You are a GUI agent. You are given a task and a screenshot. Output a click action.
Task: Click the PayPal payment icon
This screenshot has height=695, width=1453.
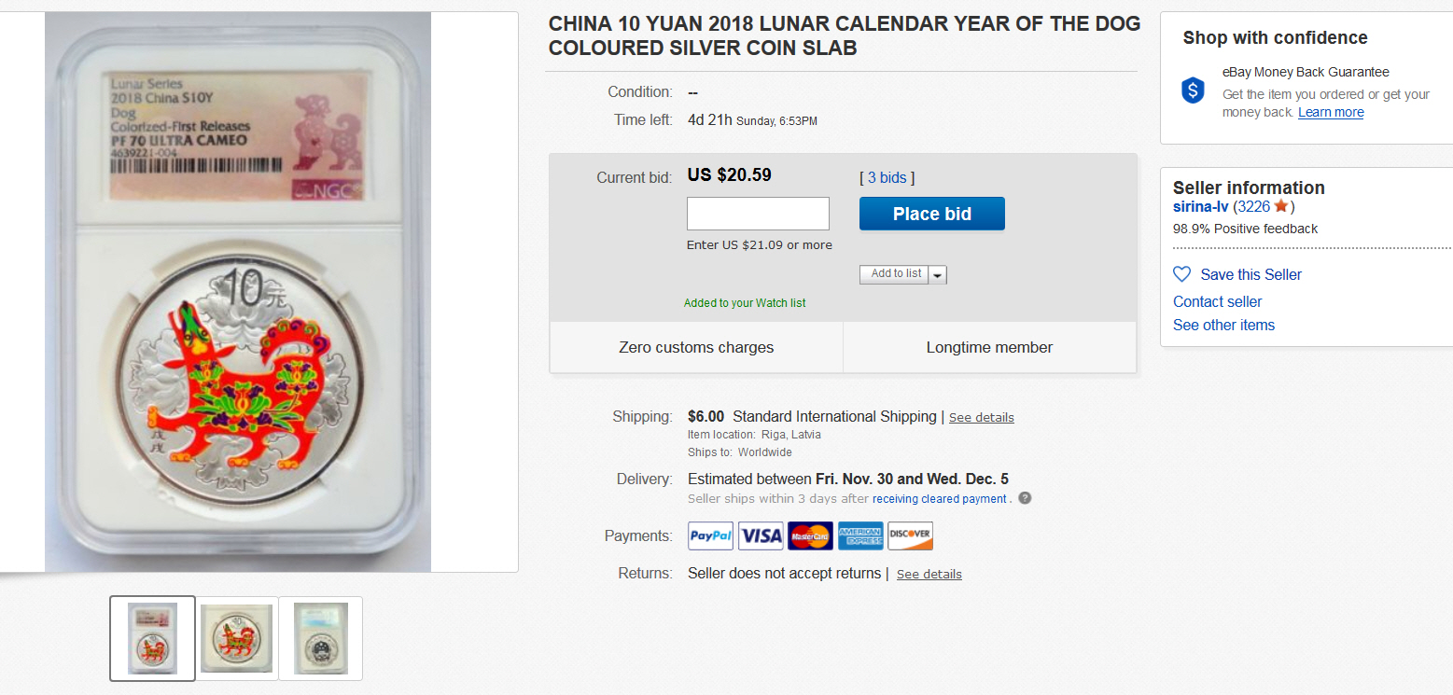point(711,535)
